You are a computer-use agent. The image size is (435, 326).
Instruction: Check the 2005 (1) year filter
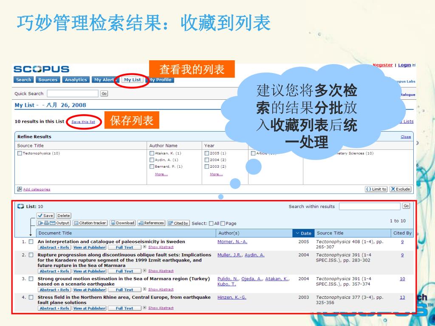(x=207, y=153)
